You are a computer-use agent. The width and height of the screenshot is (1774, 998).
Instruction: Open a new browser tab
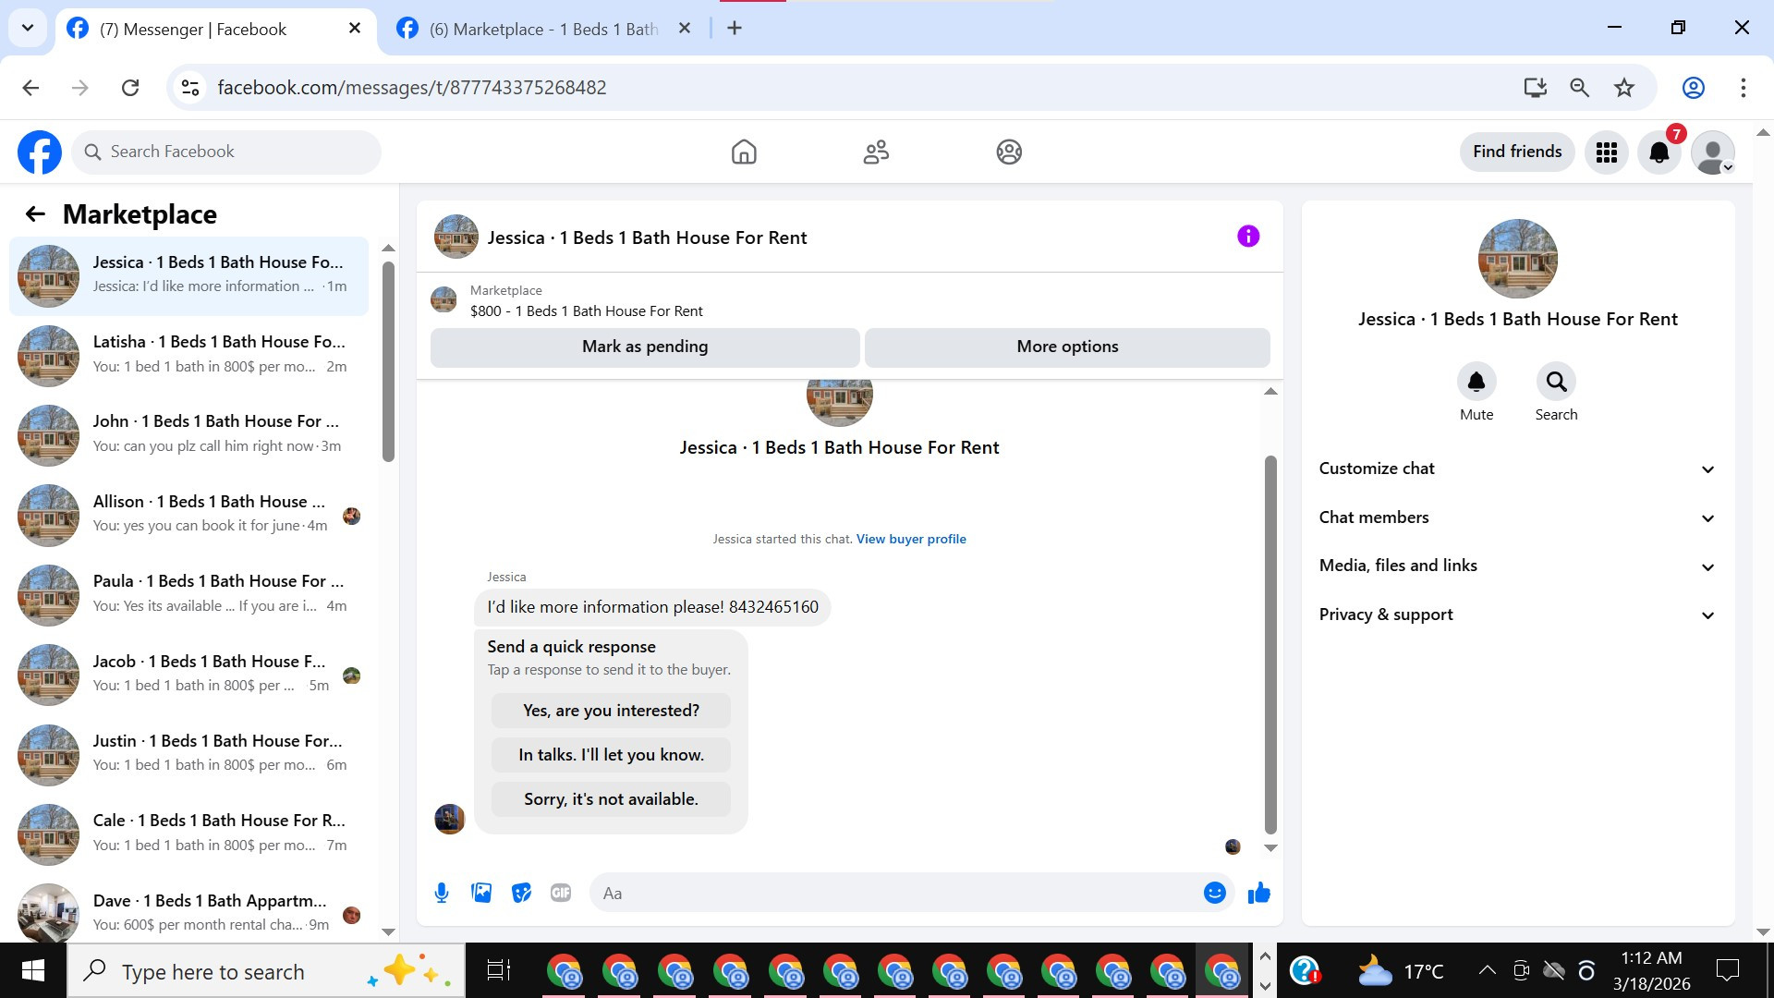click(x=735, y=29)
